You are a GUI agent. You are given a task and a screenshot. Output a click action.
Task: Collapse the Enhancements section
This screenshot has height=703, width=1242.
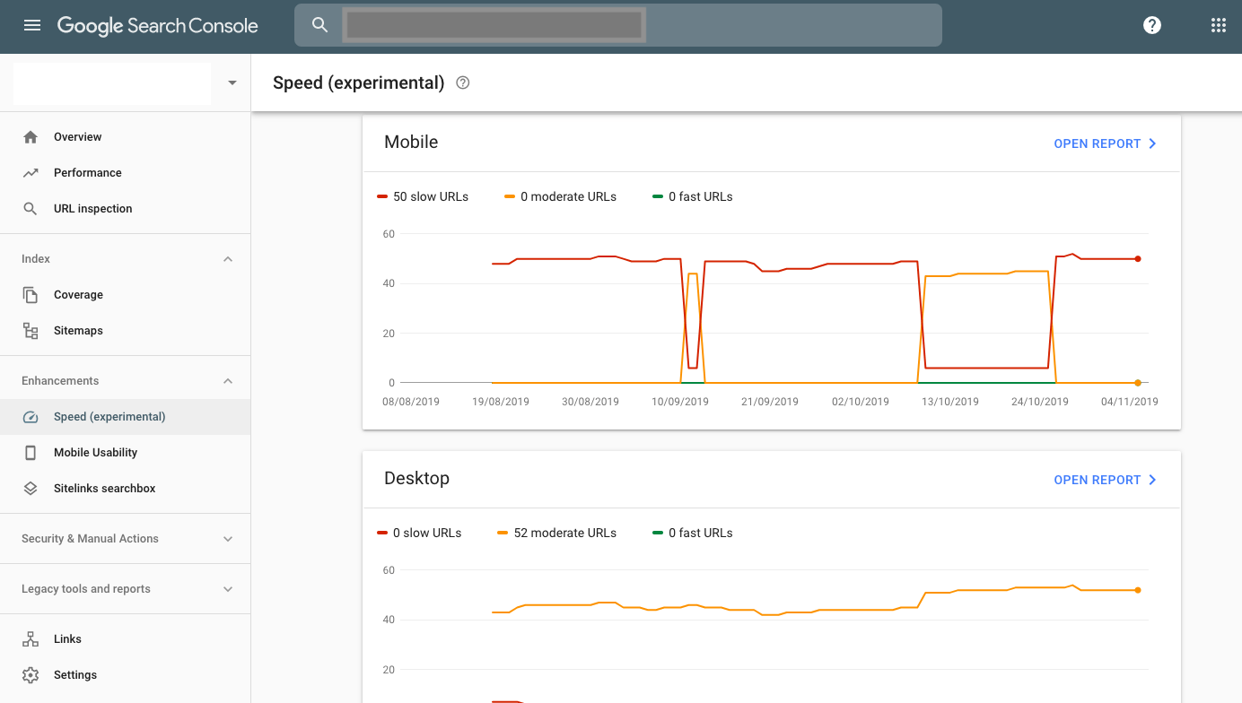(x=228, y=381)
